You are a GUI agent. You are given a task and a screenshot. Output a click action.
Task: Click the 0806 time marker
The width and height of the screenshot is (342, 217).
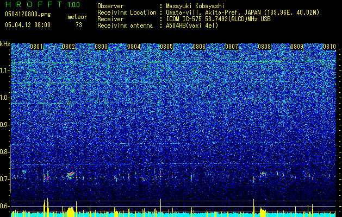point(199,47)
